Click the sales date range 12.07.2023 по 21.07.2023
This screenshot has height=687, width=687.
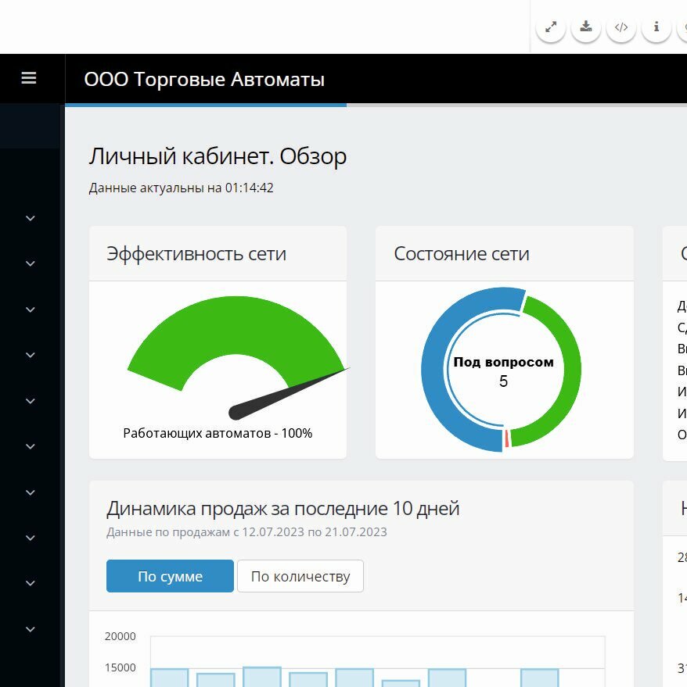[314, 532]
